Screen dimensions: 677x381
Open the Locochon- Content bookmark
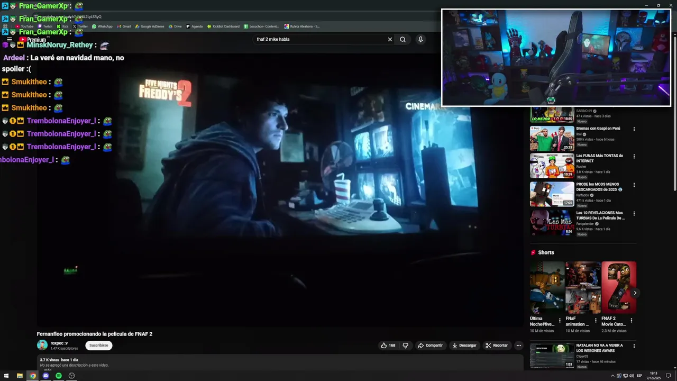[x=261, y=26]
